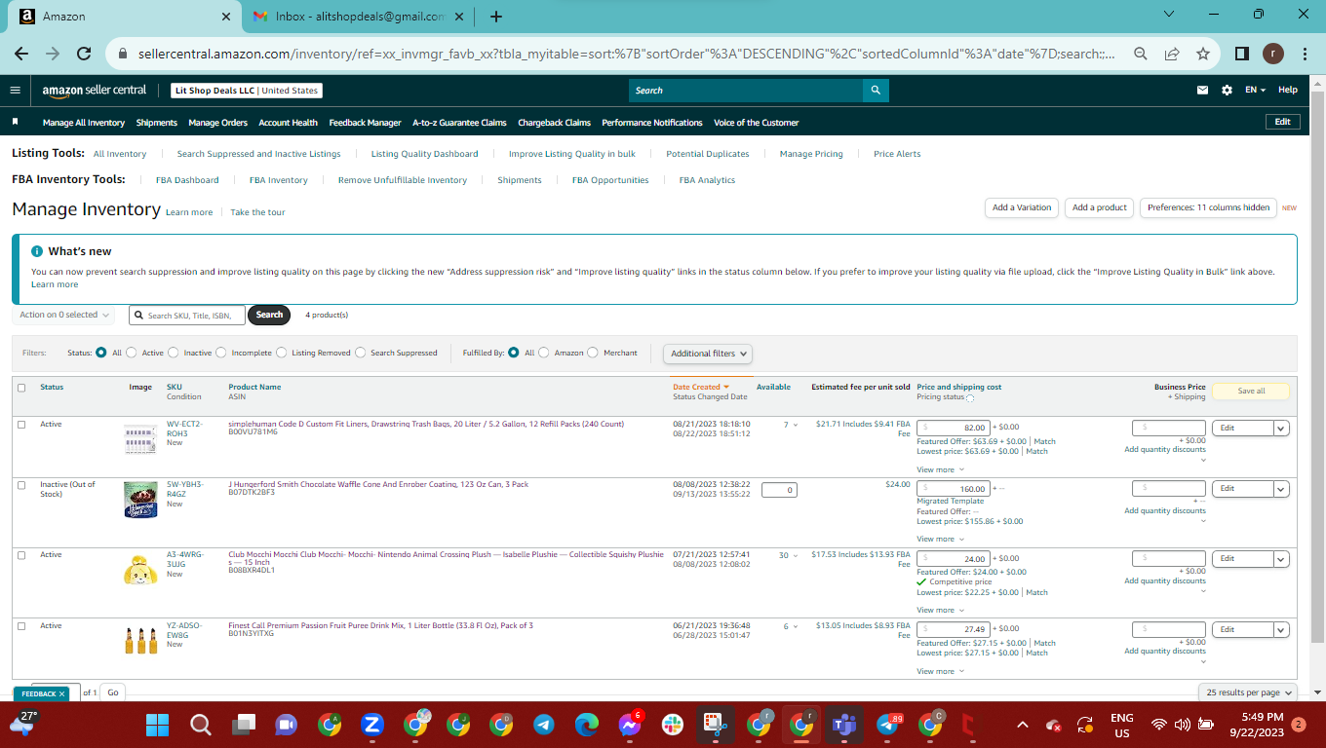The width and height of the screenshot is (1326, 748).
Task: Click the browser share icon
Action: point(1171,54)
